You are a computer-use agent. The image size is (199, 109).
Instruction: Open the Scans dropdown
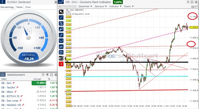(x=129, y=6)
